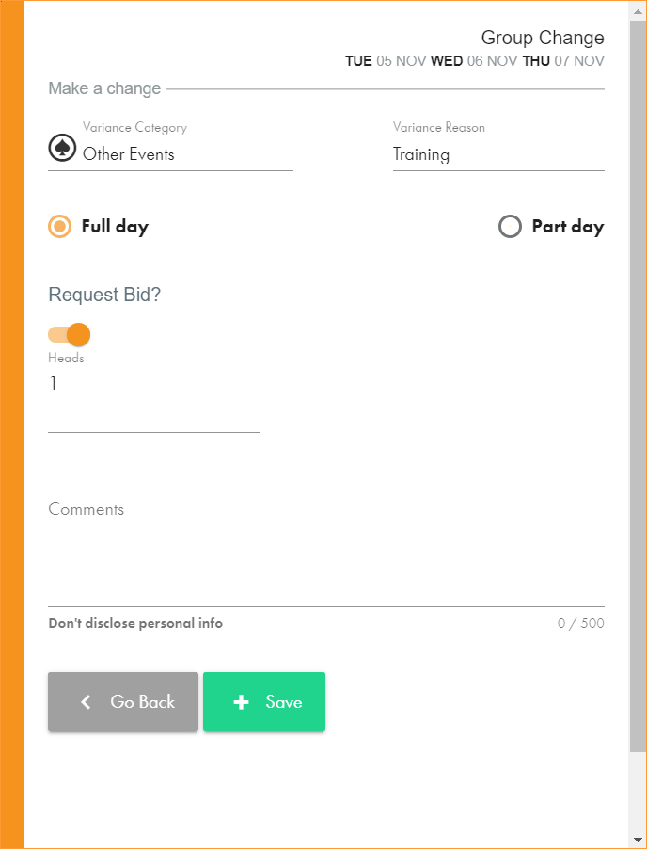Viewport: 647px width, 849px height.
Task: Toggle the Request Bid switch off
Action: click(70, 334)
